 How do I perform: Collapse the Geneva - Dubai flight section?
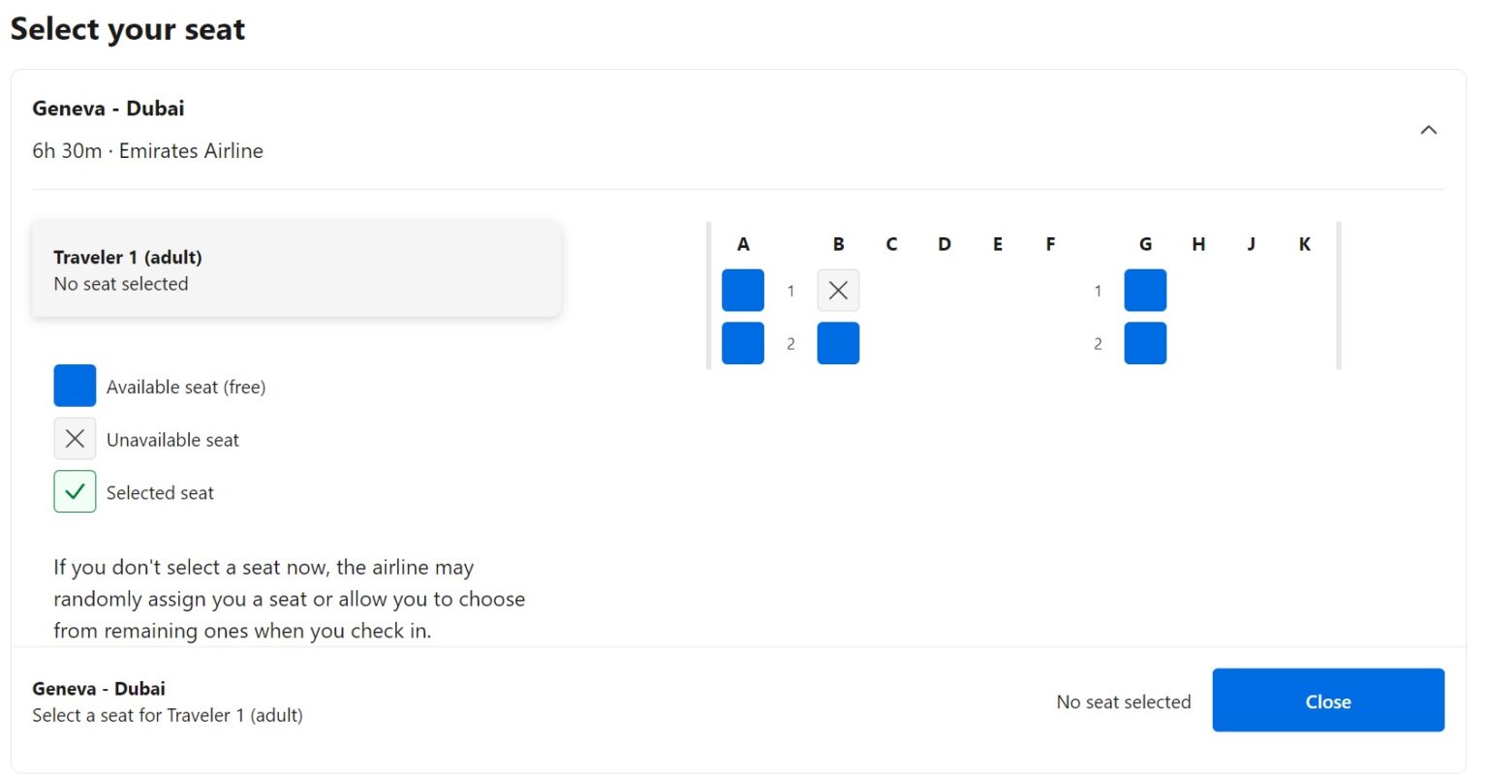[1428, 130]
